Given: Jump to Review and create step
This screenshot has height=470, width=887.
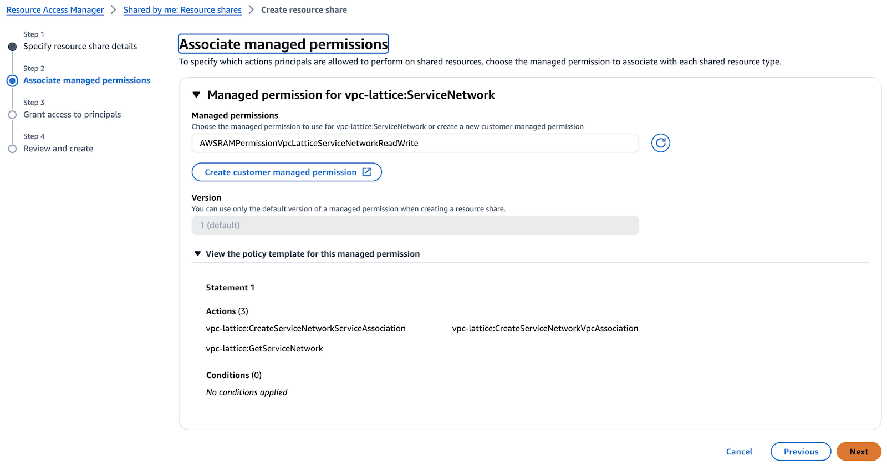Looking at the screenshot, I should coord(58,149).
